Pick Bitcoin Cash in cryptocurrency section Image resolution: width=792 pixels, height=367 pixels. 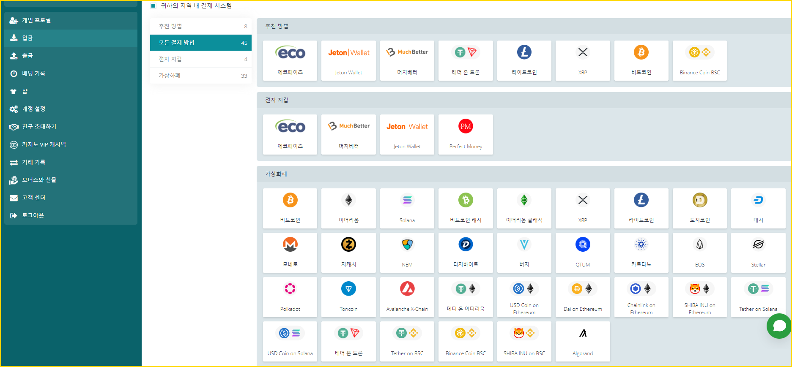coord(466,208)
